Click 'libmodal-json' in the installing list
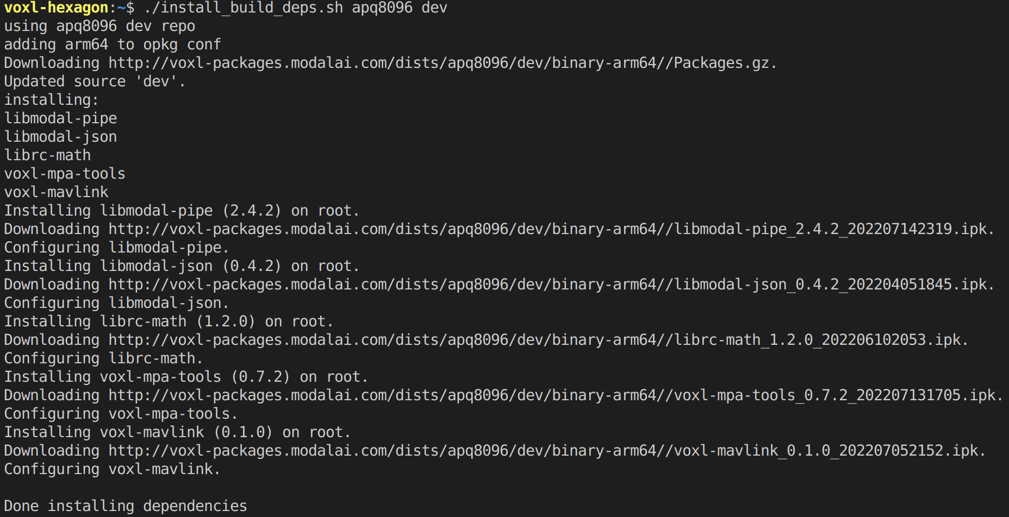 pos(61,137)
